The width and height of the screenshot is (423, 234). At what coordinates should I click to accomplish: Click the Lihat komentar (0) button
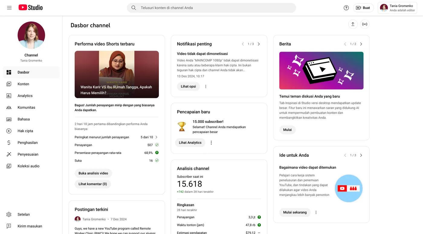[93, 184]
